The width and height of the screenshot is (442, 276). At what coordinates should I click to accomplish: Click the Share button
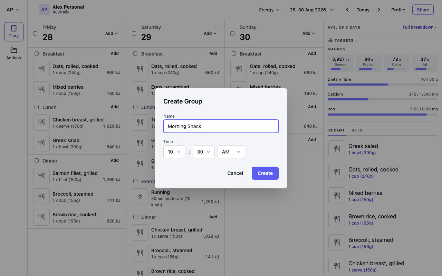[x=423, y=10]
